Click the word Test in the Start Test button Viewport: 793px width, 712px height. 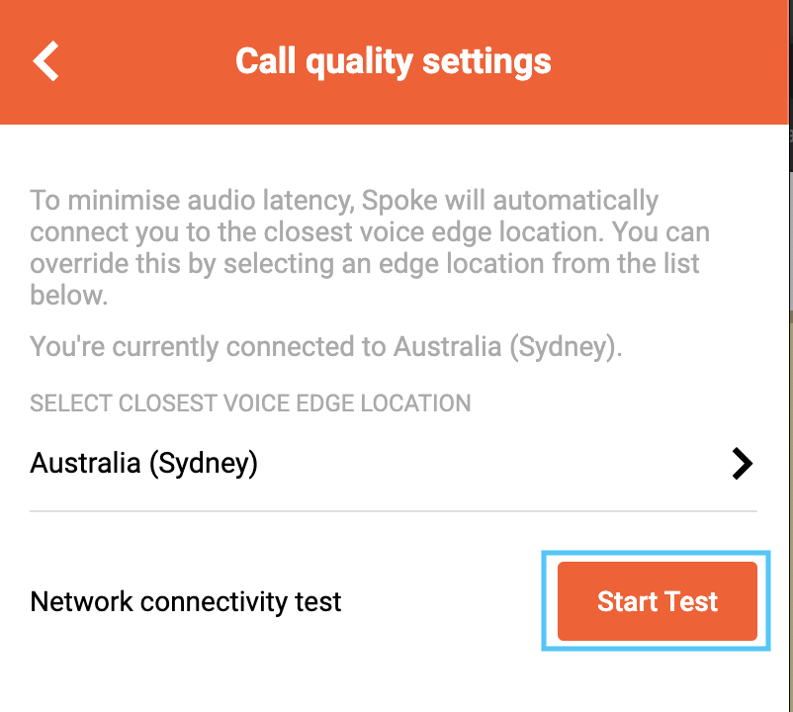click(691, 601)
